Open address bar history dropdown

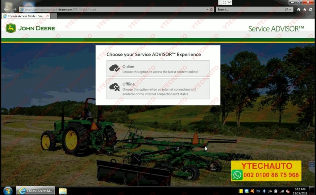coord(207,10)
